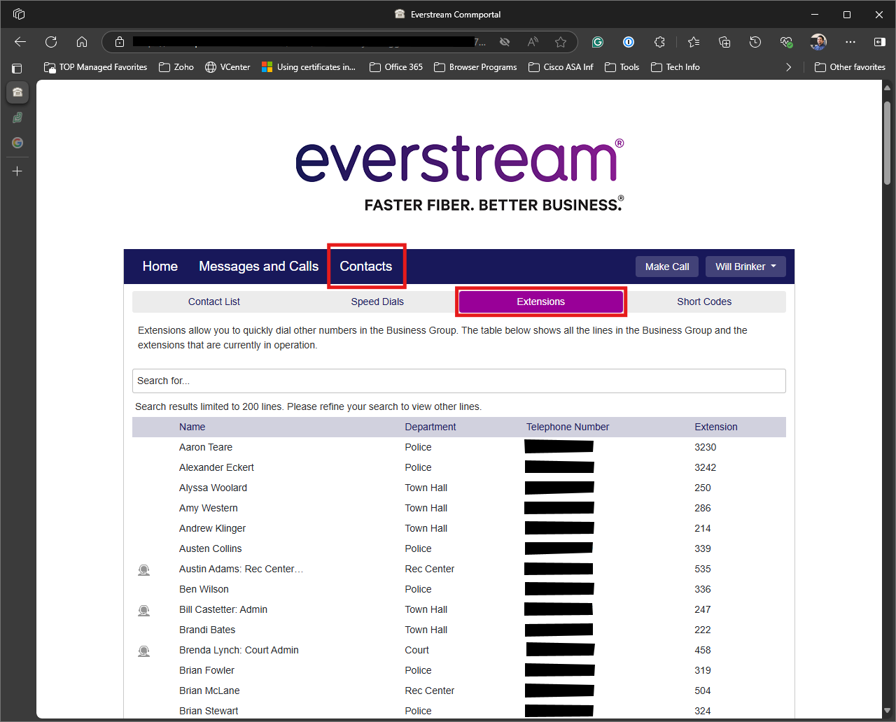Click Court department cell

tap(417, 650)
